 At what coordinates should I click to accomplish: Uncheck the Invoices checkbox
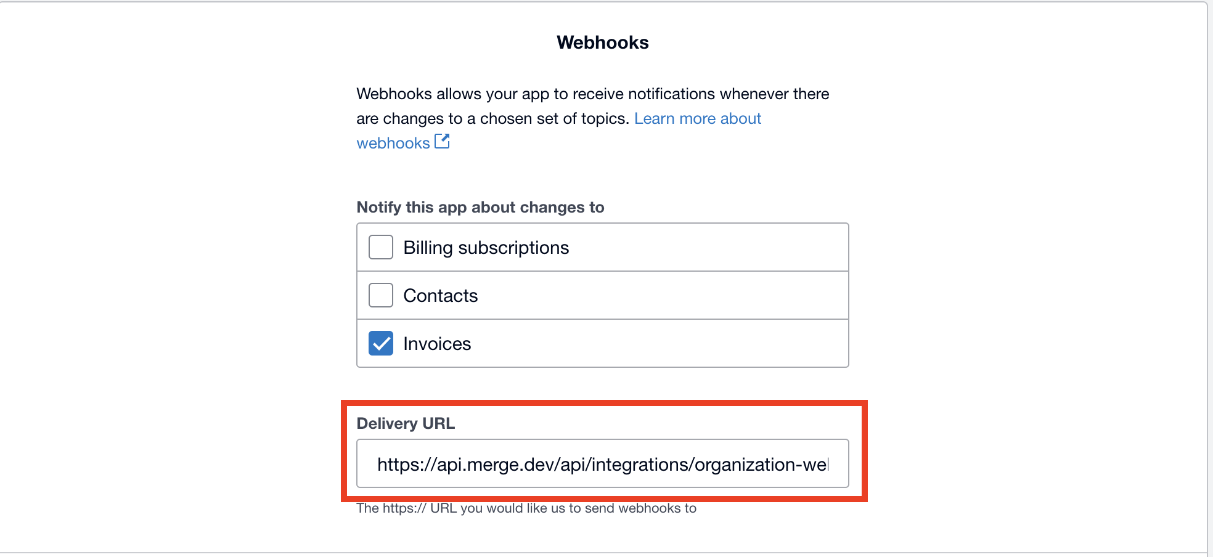381,343
